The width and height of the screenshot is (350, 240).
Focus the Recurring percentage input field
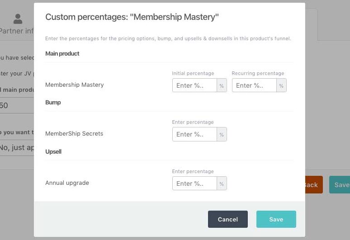[x=254, y=85]
